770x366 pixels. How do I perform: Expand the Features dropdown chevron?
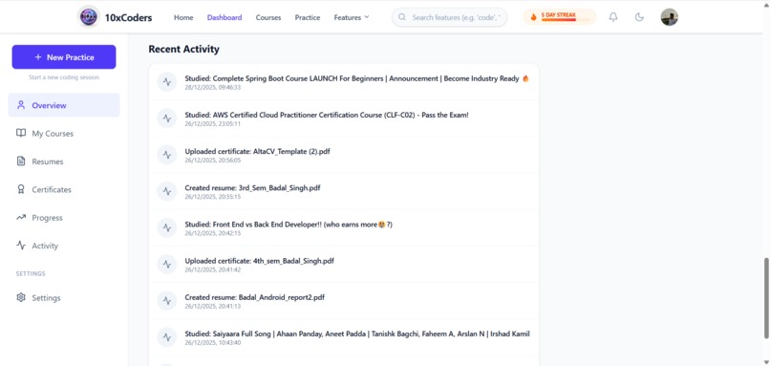click(366, 17)
